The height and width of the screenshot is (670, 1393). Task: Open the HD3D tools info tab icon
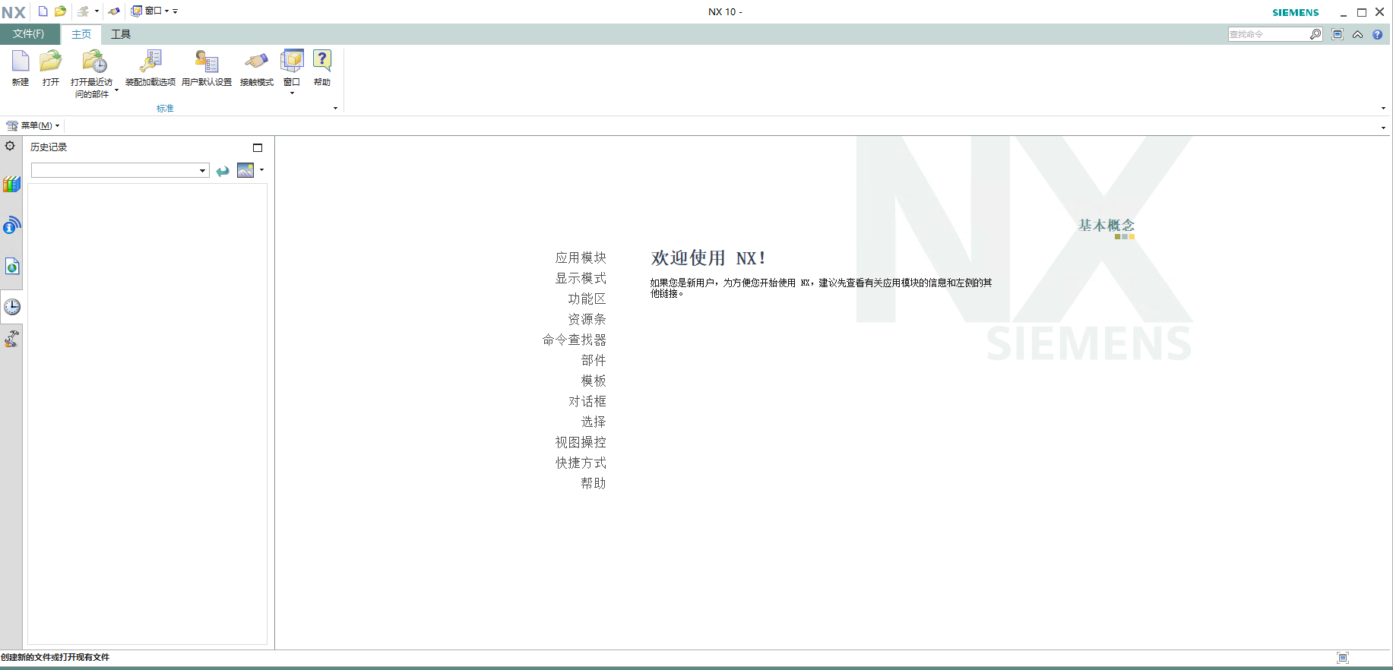point(11,225)
